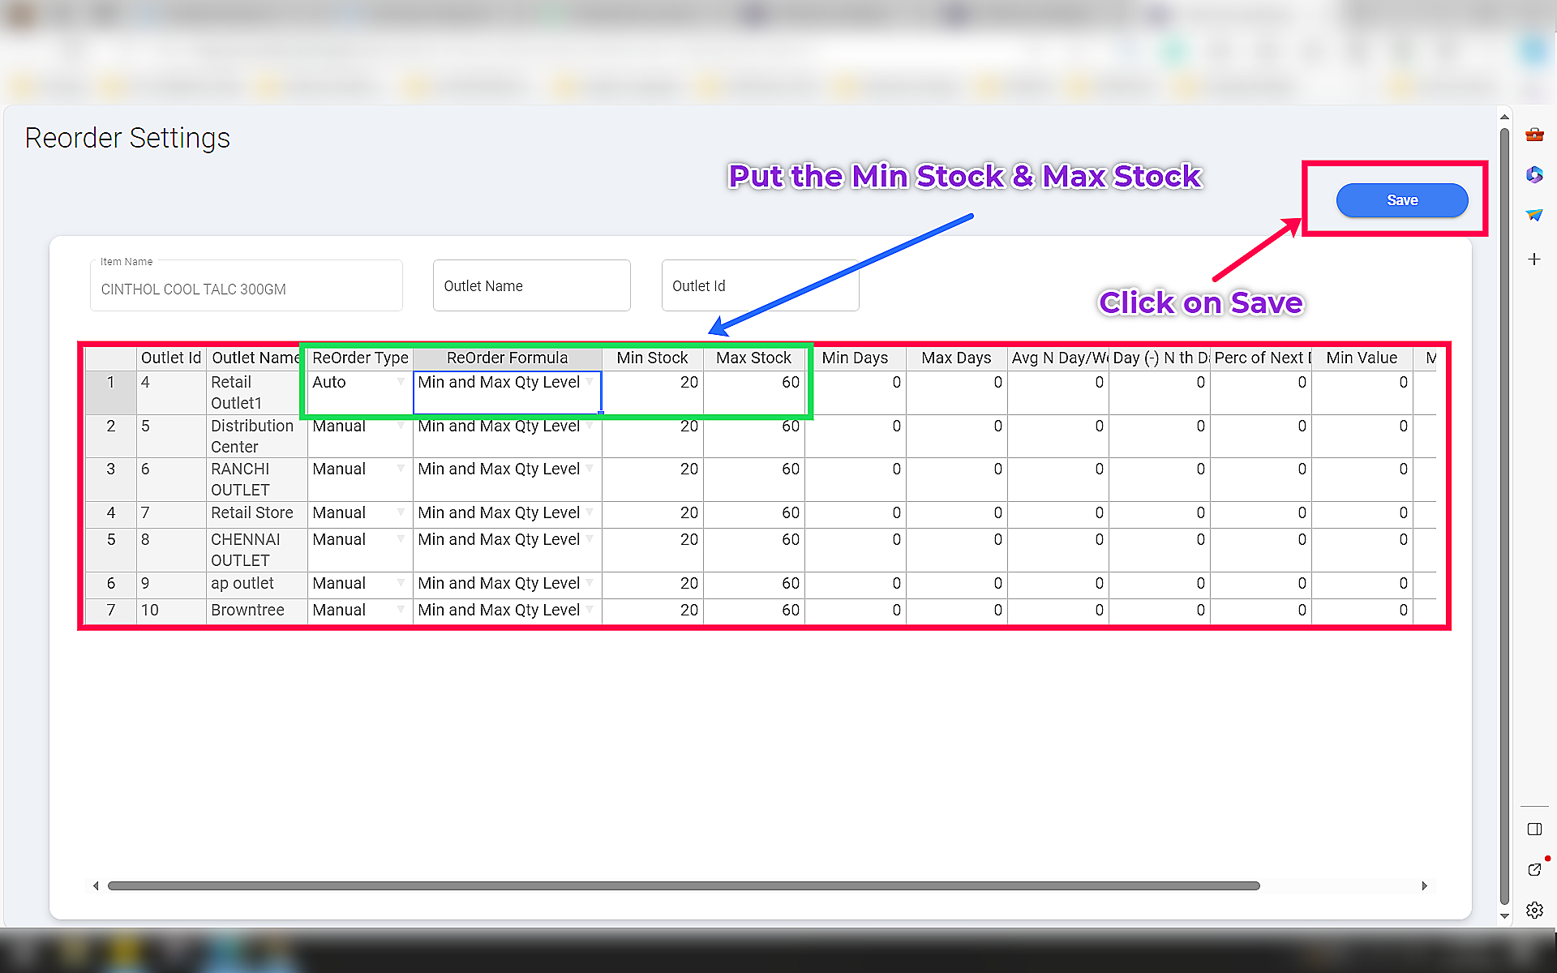Viewport: 1557px width, 973px height.
Task: Click the Outlet Name filter field
Action: (x=531, y=285)
